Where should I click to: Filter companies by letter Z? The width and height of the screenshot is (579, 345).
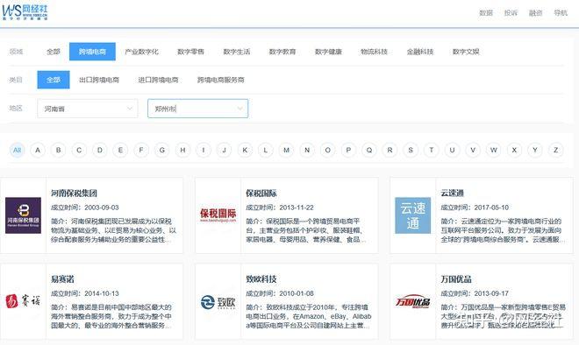(555, 150)
